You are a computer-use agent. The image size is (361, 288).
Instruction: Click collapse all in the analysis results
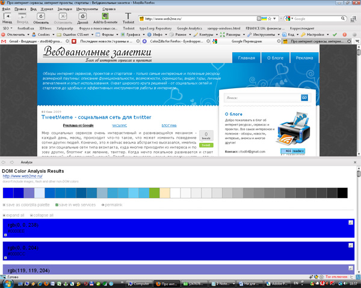pyautogui.click(x=42, y=215)
